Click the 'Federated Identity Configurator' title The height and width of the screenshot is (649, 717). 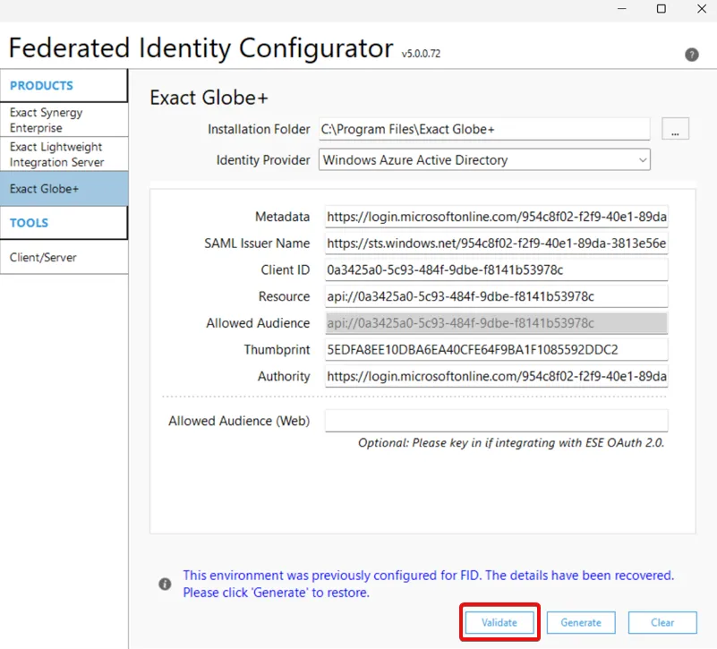(201, 48)
